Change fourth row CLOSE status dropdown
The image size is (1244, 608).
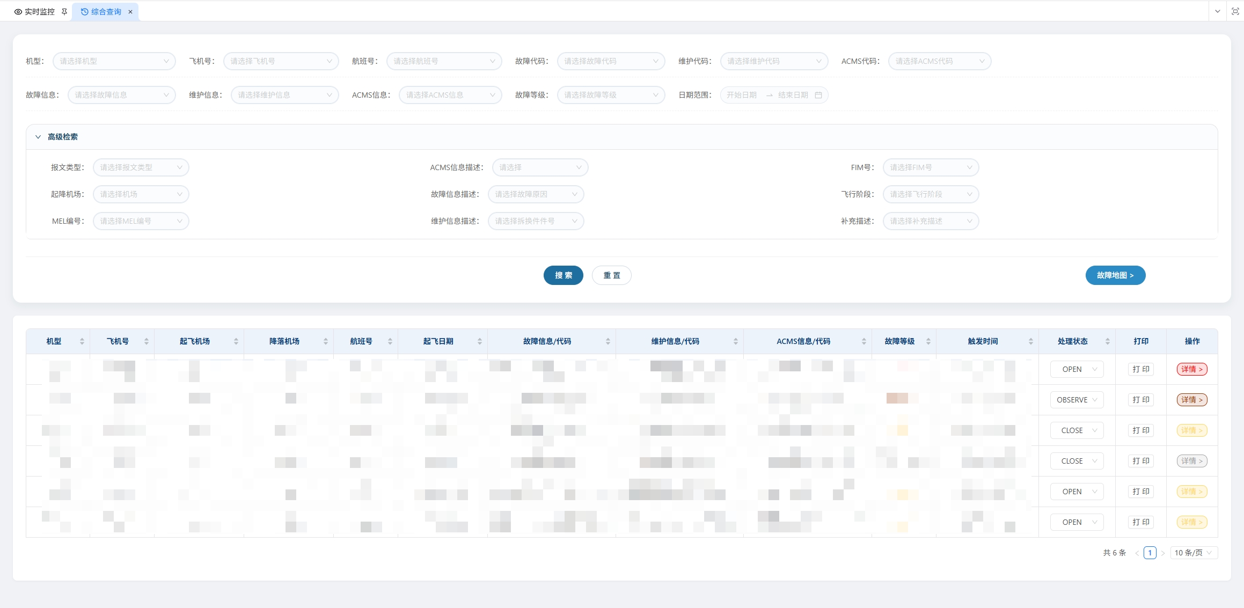1077,461
